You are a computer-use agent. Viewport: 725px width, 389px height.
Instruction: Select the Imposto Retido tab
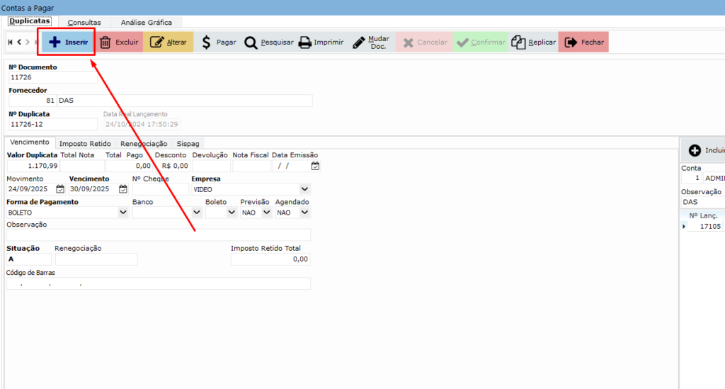85,143
